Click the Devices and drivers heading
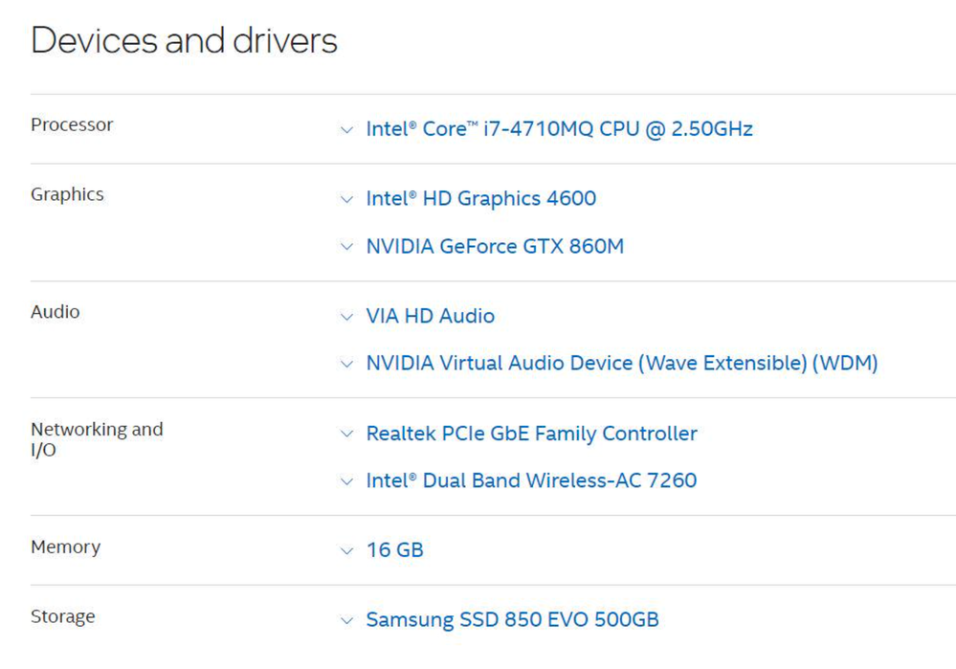The height and width of the screenshot is (669, 956). click(x=184, y=41)
